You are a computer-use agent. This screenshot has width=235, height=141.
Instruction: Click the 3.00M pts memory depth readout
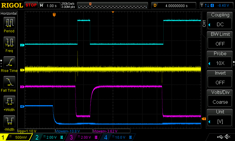(x=68, y=7)
